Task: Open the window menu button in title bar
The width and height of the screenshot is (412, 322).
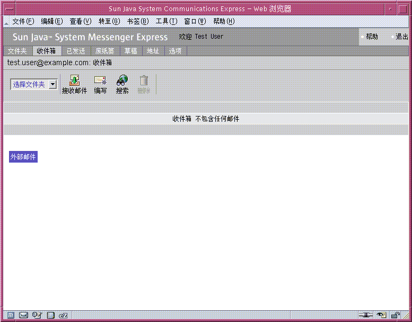Action: pos(10,8)
